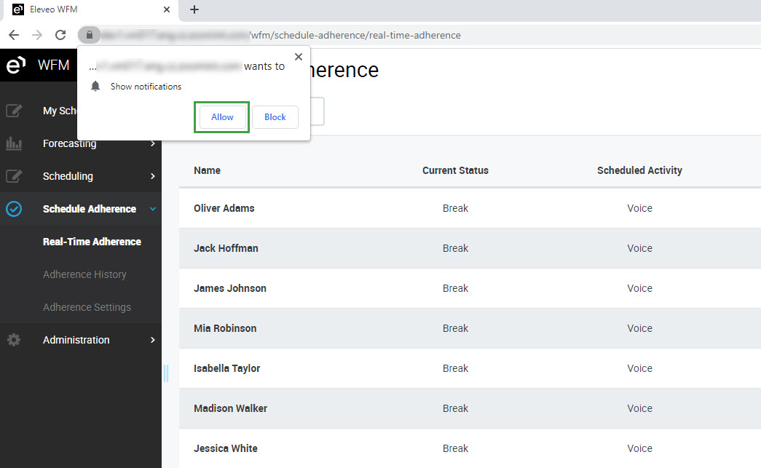Dismiss the notification permission popup
The image size is (761, 468).
298,57
